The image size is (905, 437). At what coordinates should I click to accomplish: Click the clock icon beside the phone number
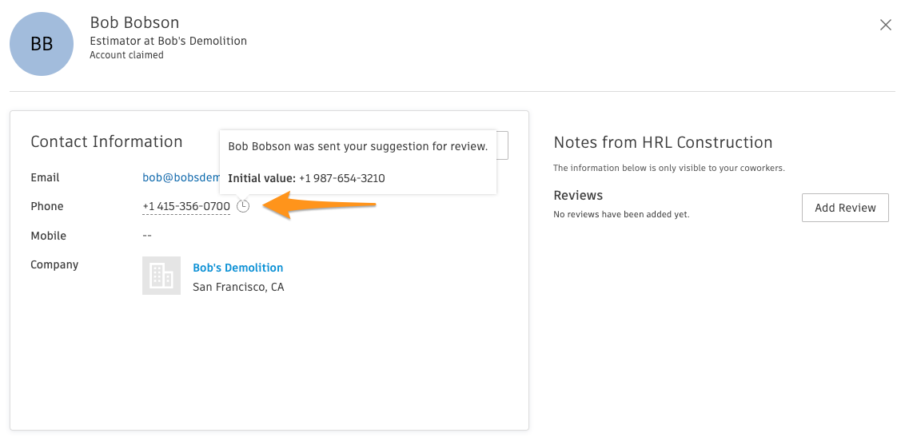pyautogui.click(x=244, y=206)
